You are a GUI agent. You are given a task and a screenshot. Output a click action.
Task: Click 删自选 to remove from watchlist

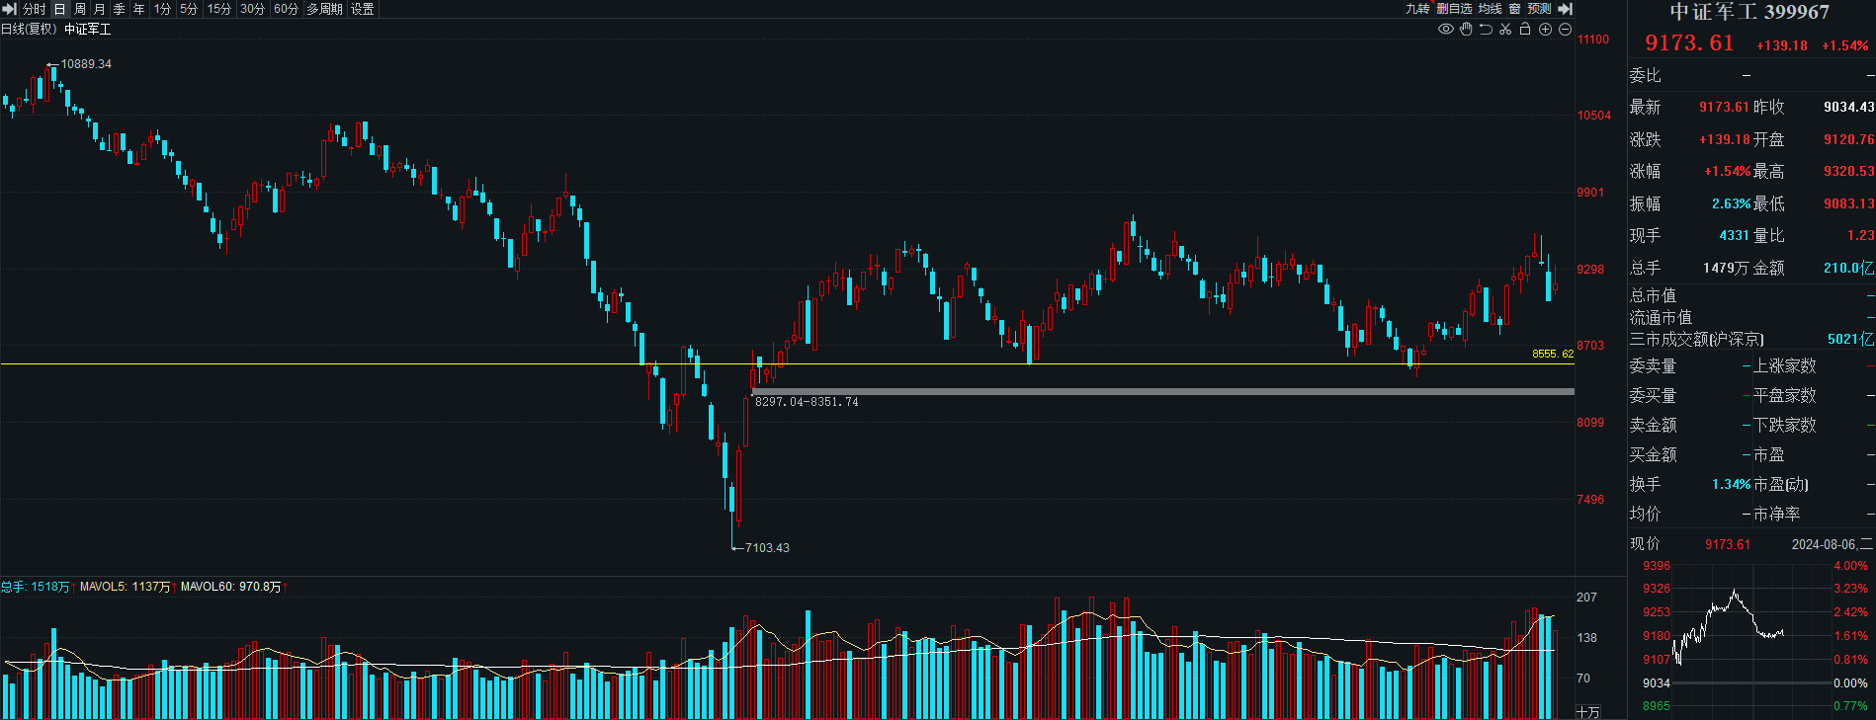pyautogui.click(x=1454, y=9)
